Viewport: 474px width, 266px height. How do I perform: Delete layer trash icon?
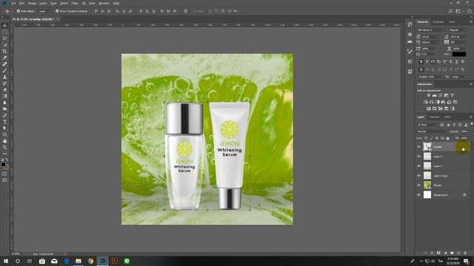(465, 253)
